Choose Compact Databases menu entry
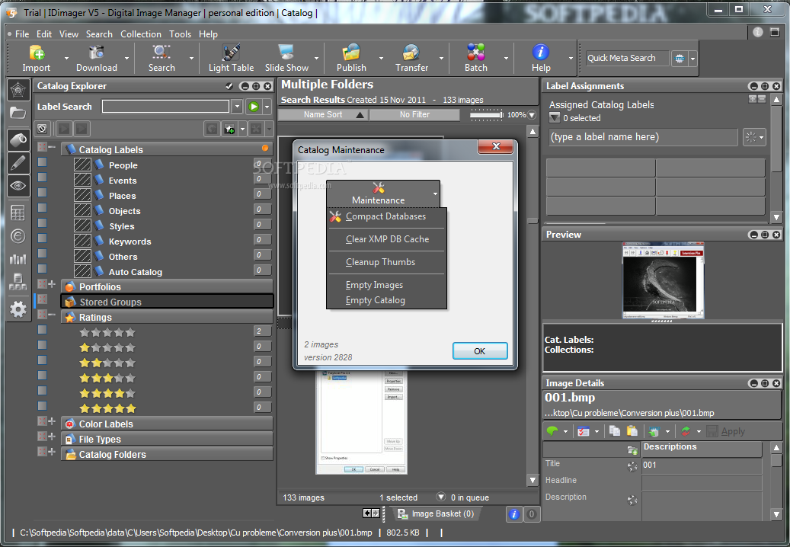The height and width of the screenshot is (547, 790). pos(386,216)
